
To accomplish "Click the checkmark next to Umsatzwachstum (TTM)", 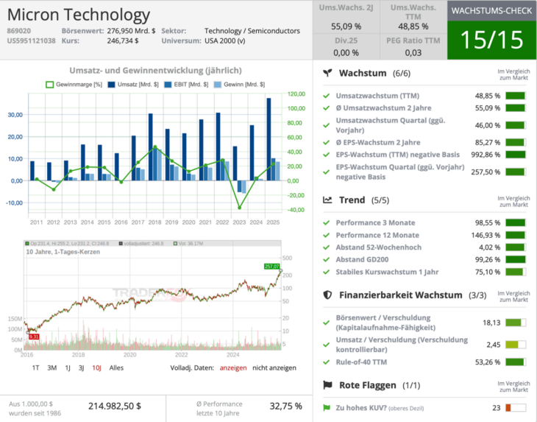I will pos(327,96).
